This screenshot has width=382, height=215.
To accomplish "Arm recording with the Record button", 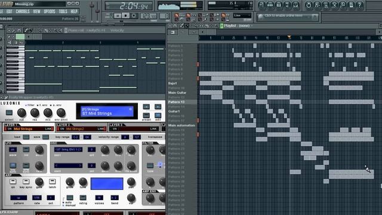I will coord(134,16).
